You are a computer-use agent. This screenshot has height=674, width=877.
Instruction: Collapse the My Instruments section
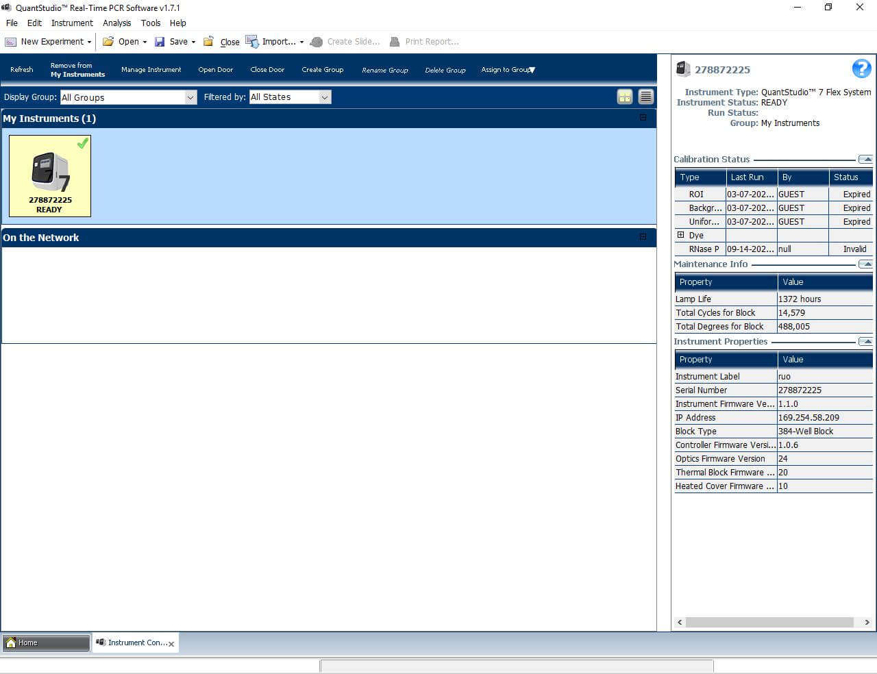[x=643, y=118]
